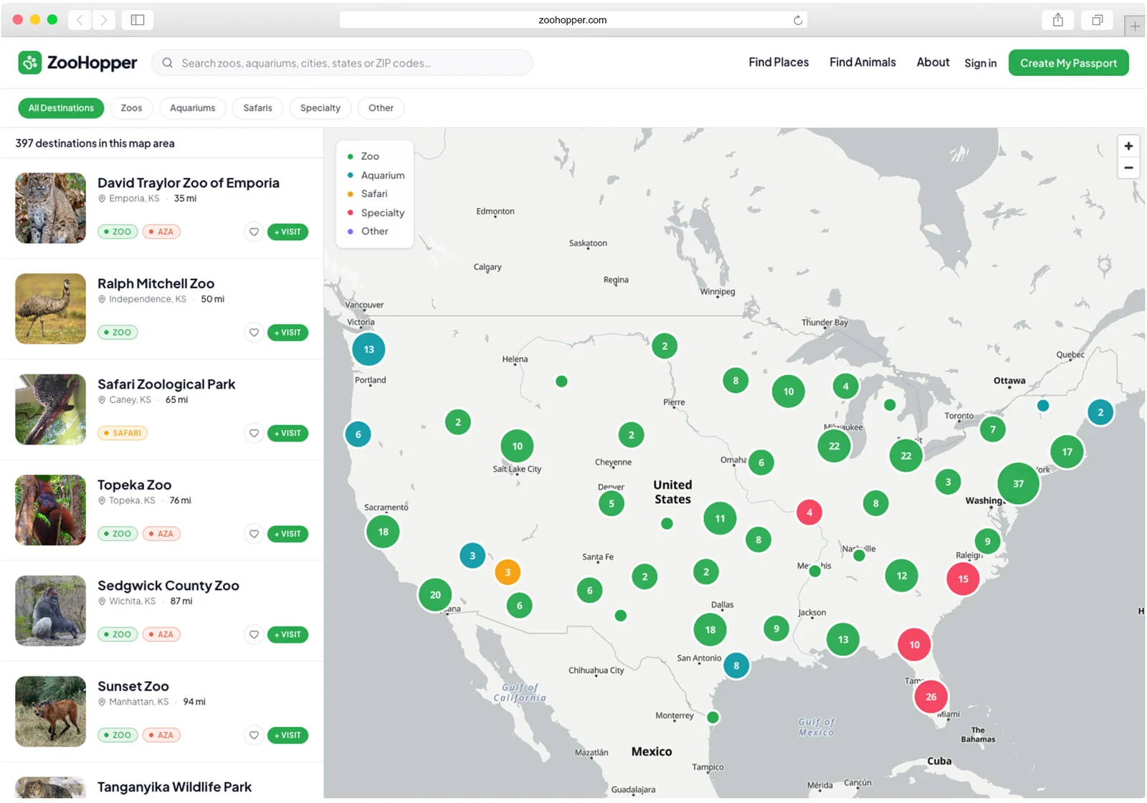Open the Safari share menu
The image size is (1147, 803).
tap(1058, 20)
